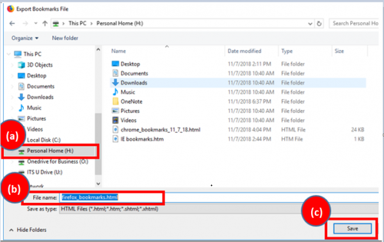Sort by the Size column header
Screen dimensions: 384x242
point(339,51)
